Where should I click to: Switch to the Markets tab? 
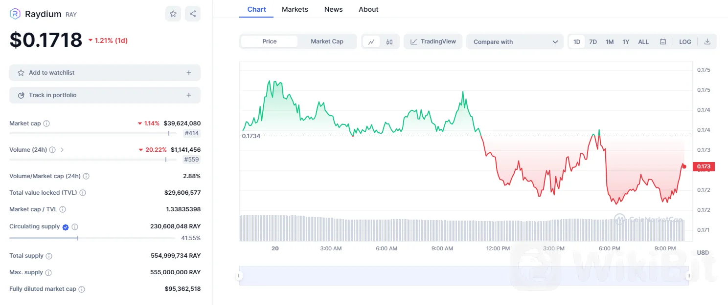coord(295,9)
